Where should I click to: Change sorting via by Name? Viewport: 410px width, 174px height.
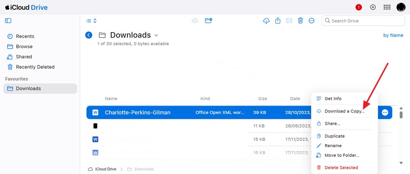click(393, 35)
